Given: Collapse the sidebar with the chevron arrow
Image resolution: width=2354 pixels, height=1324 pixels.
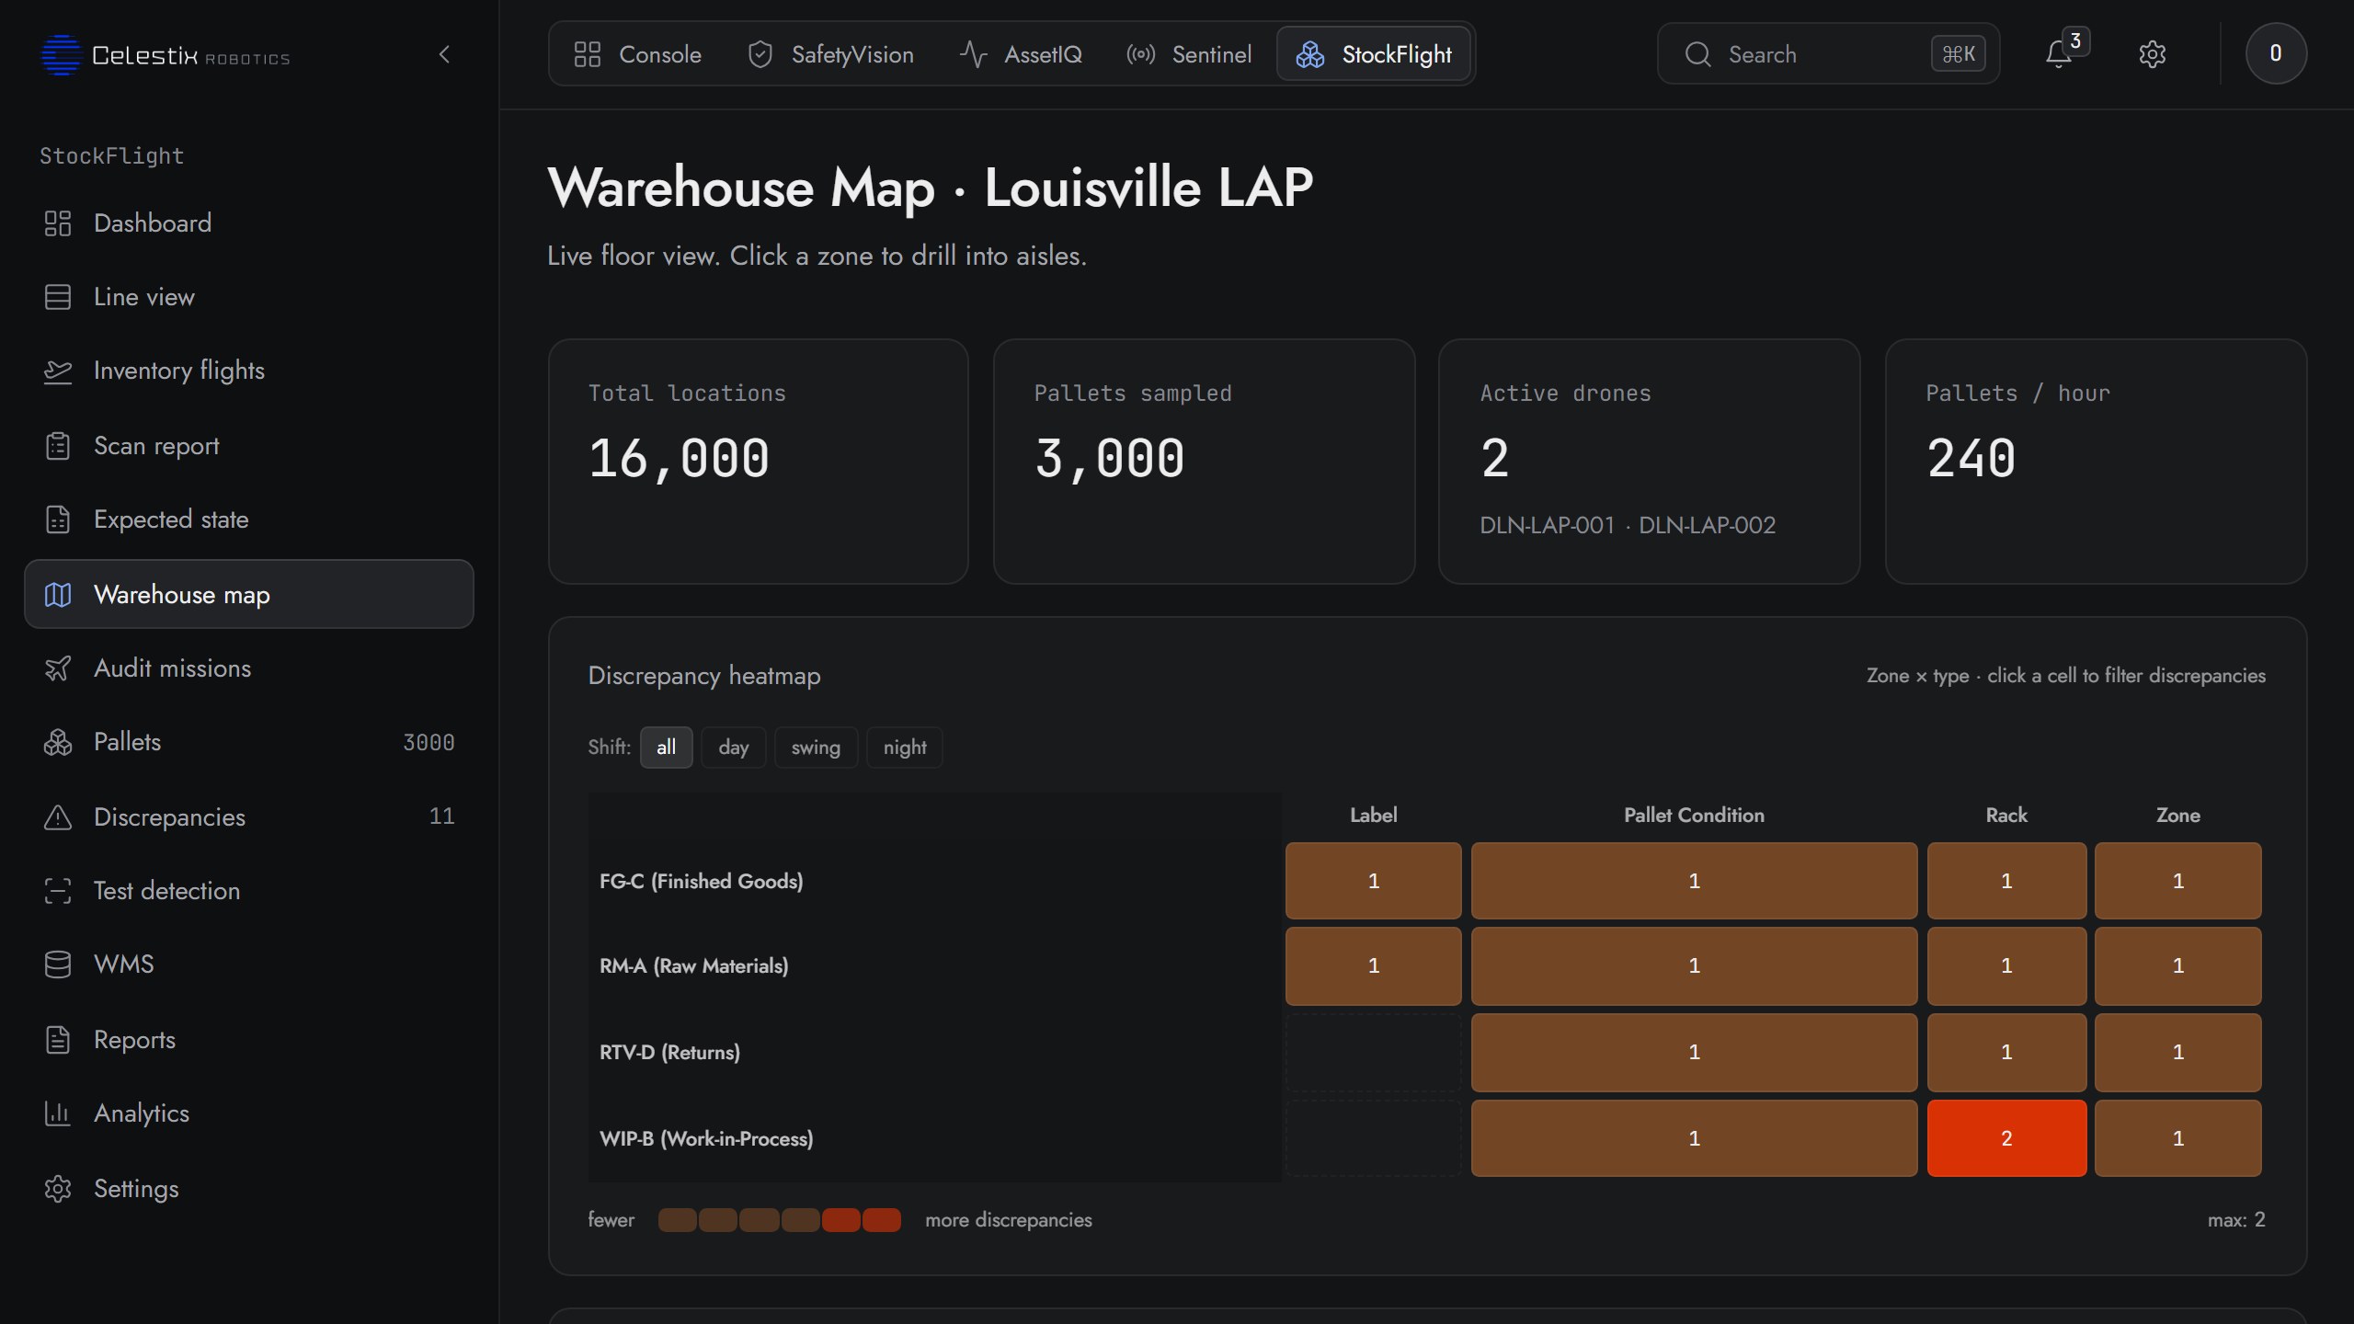Looking at the screenshot, I should pyautogui.click(x=444, y=54).
